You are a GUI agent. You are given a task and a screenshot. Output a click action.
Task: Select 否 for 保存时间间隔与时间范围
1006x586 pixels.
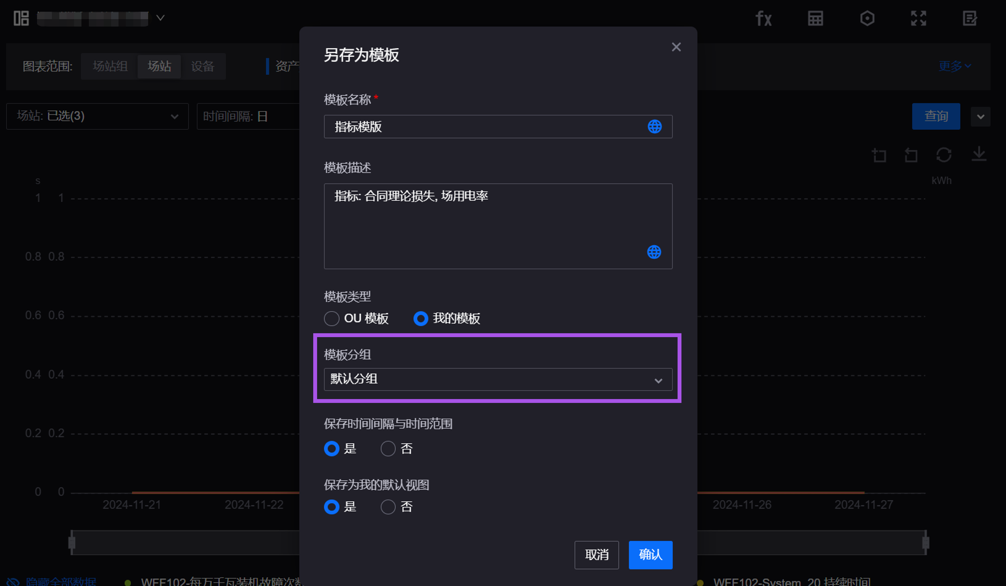pos(388,449)
